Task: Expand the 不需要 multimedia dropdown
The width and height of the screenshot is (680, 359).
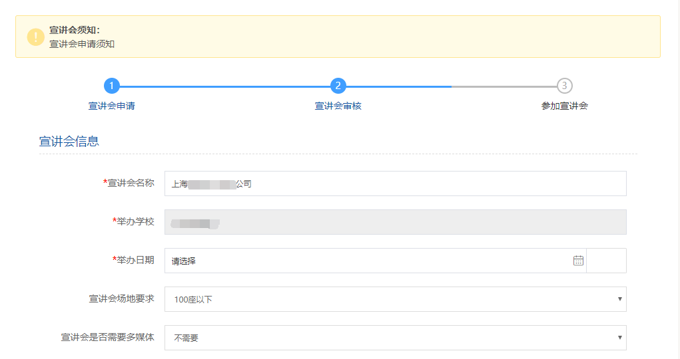Action: (x=395, y=338)
